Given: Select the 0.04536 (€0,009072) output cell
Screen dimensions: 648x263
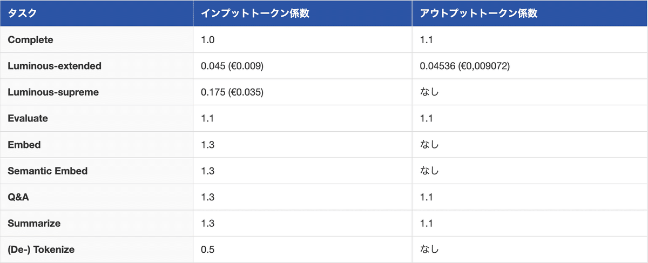Looking at the screenshot, I should click(x=465, y=66).
